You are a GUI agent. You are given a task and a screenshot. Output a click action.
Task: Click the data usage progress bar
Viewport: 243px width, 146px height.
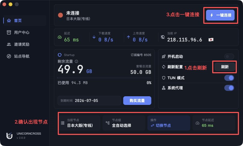[x=104, y=78]
